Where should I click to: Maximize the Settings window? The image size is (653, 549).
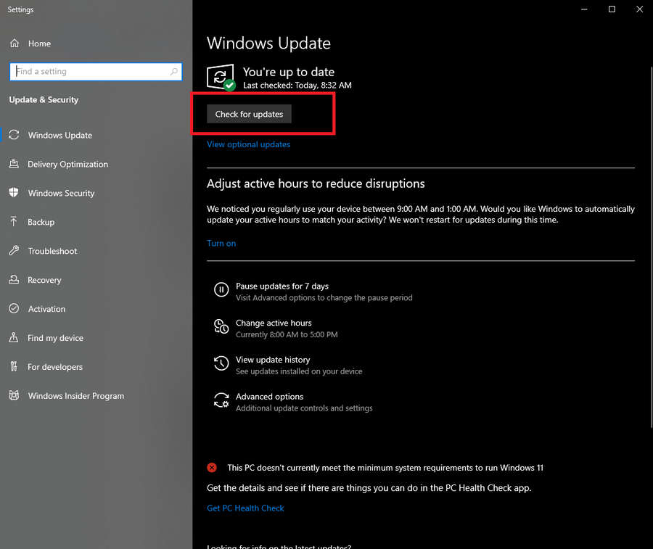[x=612, y=9]
